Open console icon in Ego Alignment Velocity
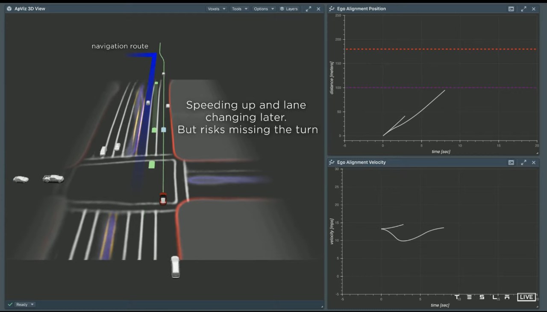Screen dimensions: 547x312 [x=511, y=162]
